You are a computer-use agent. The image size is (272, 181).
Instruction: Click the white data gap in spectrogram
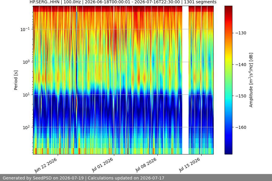185,80
